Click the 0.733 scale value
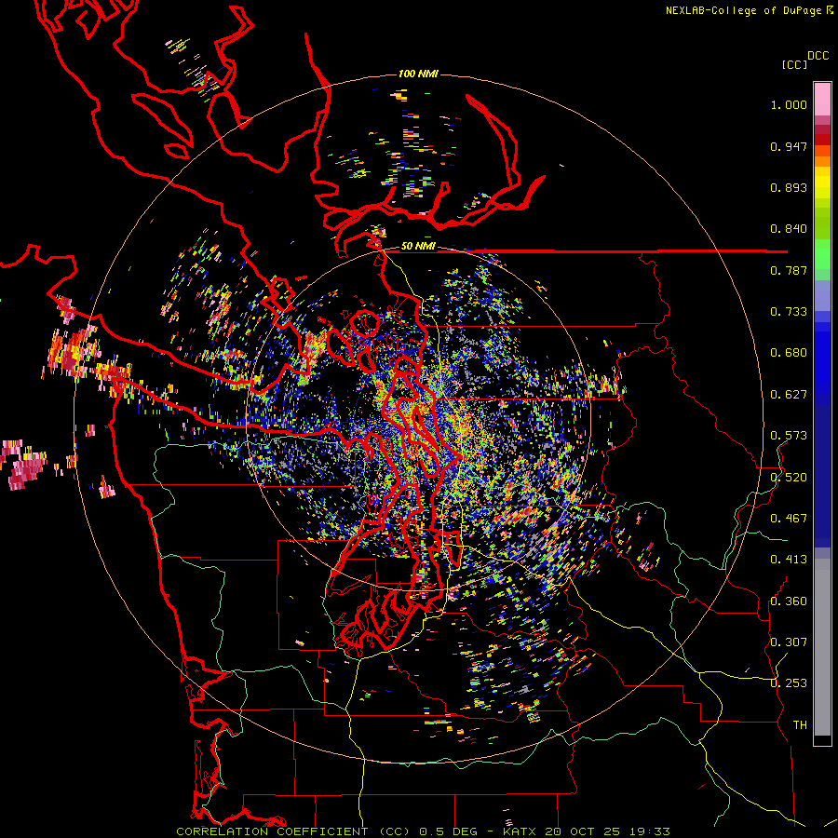838x838 pixels. [789, 312]
